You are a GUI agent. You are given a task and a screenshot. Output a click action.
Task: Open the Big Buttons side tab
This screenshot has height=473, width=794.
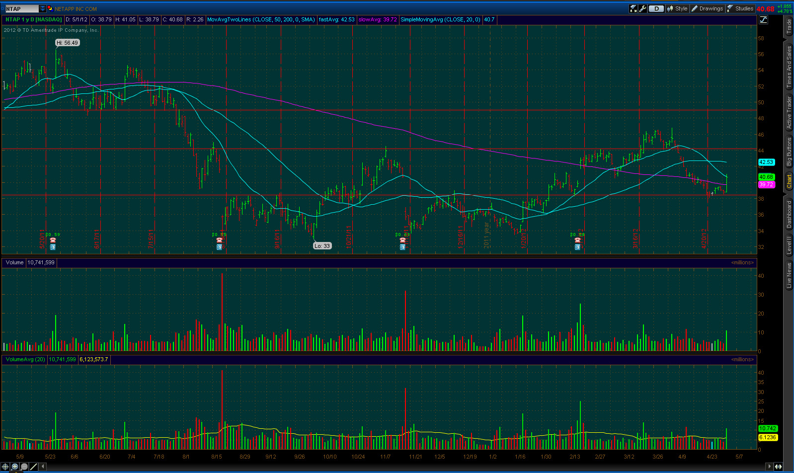click(x=789, y=152)
